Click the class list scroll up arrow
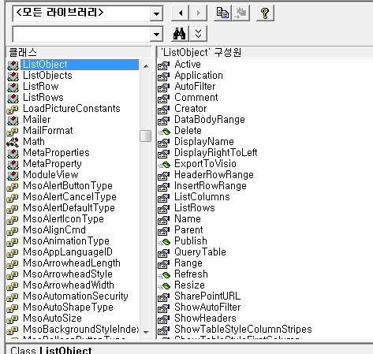The height and width of the screenshot is (354, 373). coord(146,66)
